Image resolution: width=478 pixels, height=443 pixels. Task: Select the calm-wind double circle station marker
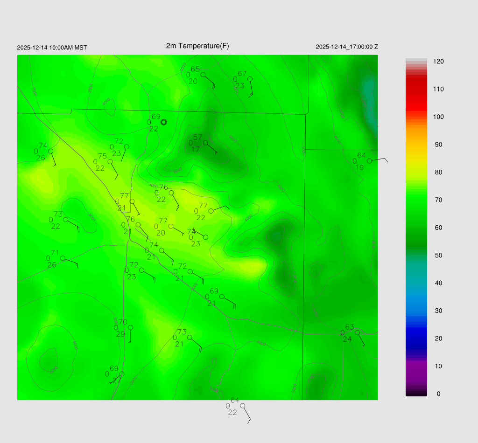(x=163, y=122)
